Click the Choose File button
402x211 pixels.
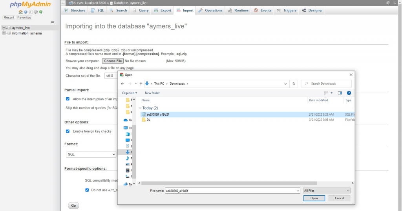point(113,61)
